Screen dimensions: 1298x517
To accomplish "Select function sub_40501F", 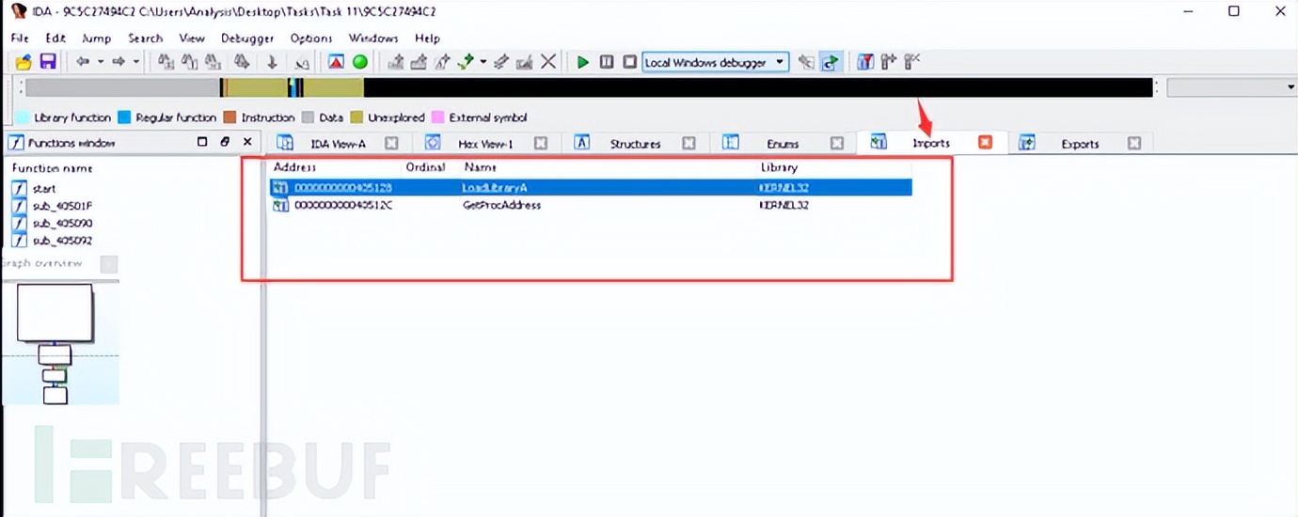I will (x=62, y=206).
